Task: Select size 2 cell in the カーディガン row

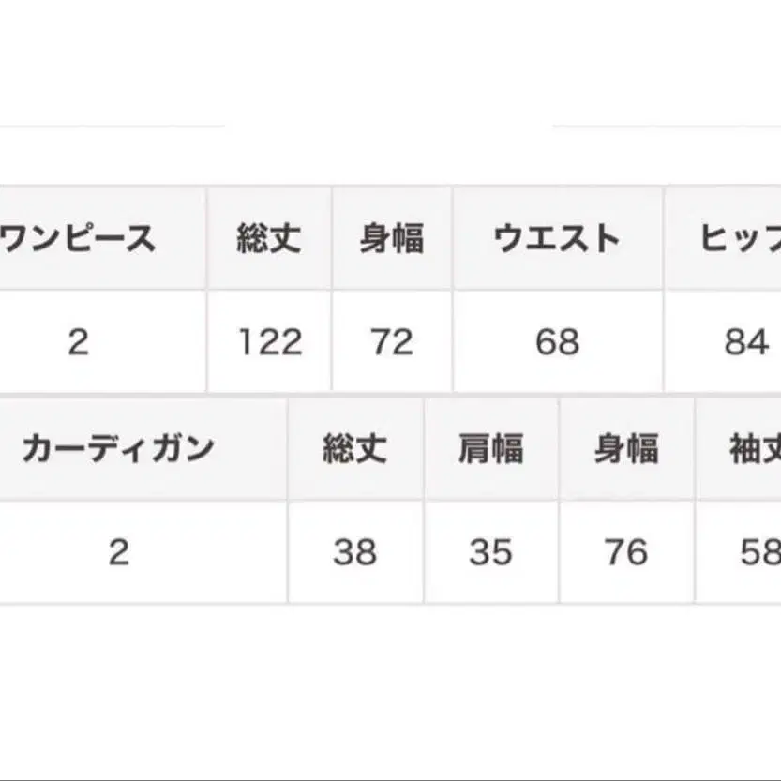Action: 118,552
